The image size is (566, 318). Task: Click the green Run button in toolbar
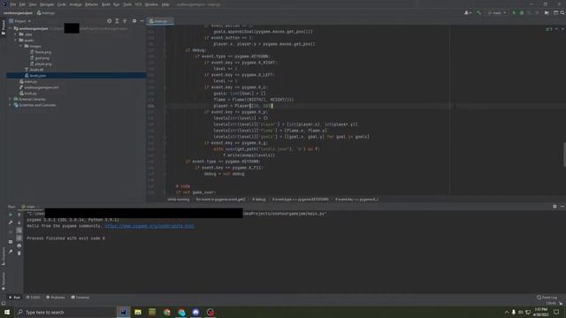pos(514,12)
